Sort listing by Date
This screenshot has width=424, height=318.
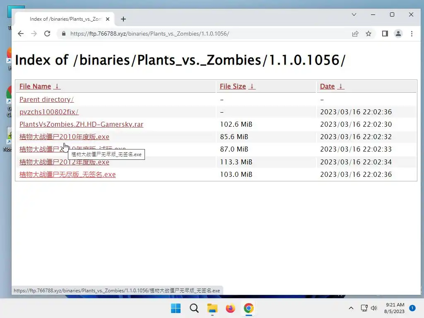327,86
